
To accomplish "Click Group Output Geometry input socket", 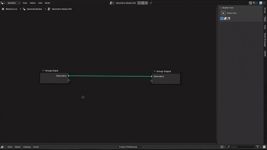I will 152,76.
